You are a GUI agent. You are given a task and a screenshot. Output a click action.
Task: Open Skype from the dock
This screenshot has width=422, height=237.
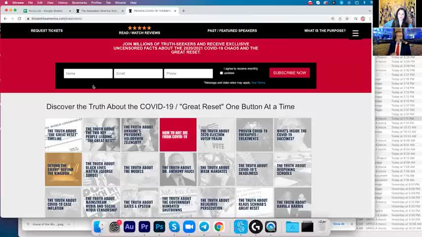[x=174, y=227]
